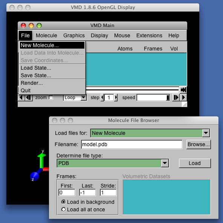This screenshot has height=223, width=223.
Task: Click the Stride field
Action: pos(108,192)
